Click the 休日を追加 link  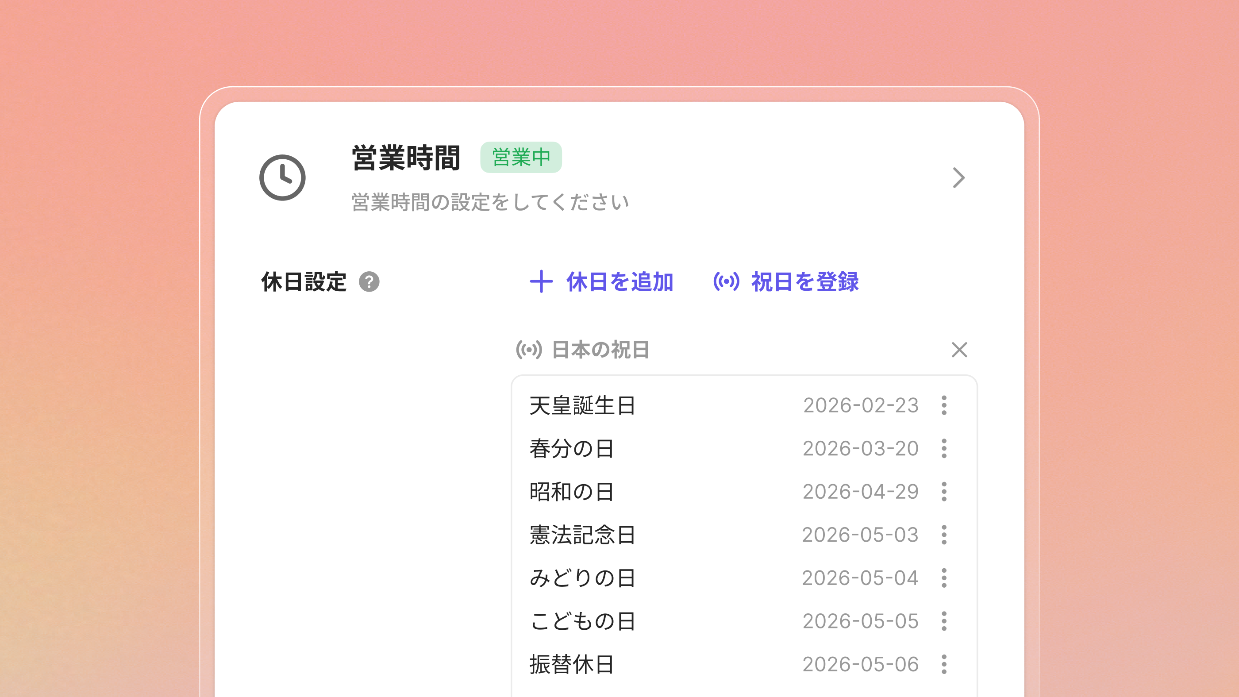click(x=619, y=282)
